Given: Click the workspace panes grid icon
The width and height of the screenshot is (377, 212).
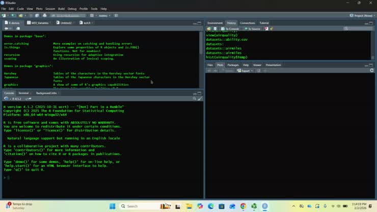Looking at the screenshot, I should [92, 16].
